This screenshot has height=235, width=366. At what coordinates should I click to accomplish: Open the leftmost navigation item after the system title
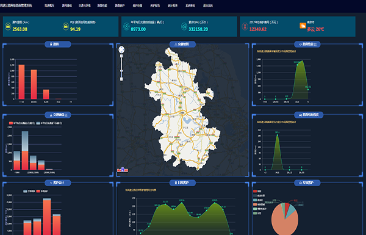coord(49,5)
